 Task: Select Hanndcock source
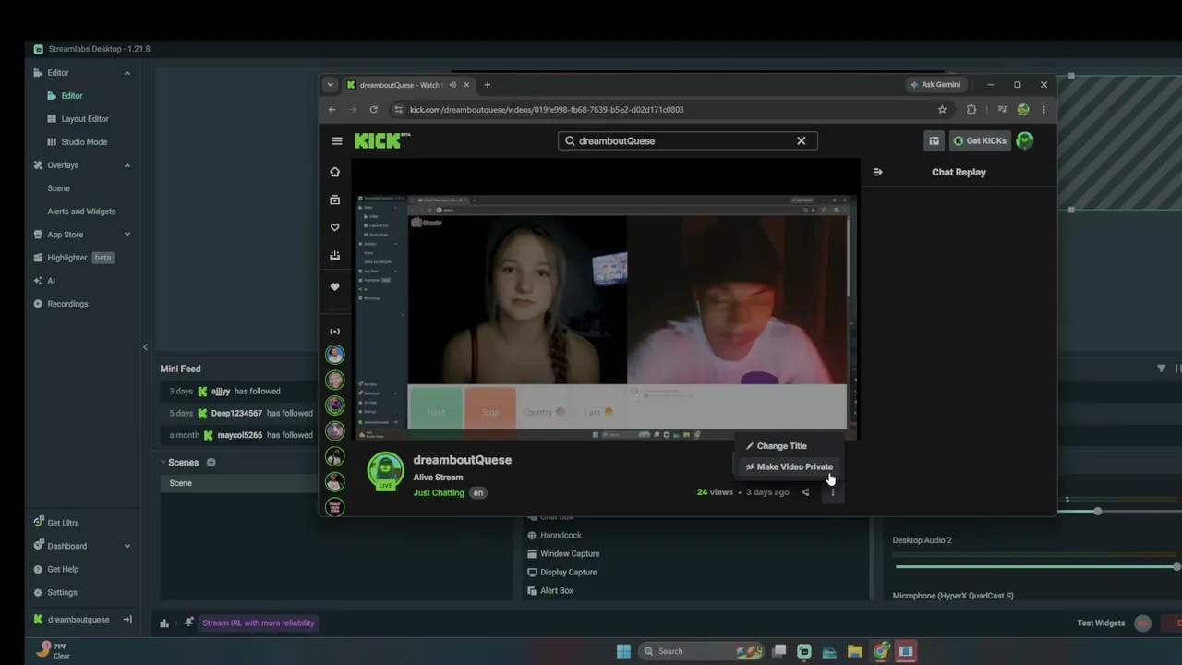click(561, 536)
